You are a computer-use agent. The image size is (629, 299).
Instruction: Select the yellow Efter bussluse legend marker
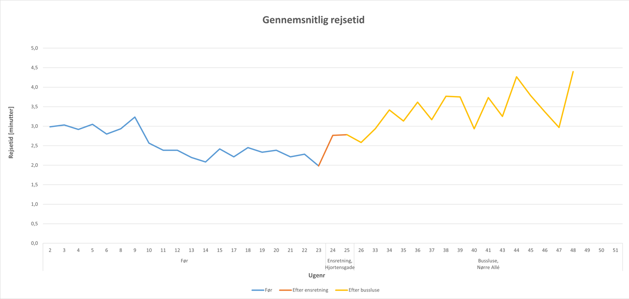341,290
